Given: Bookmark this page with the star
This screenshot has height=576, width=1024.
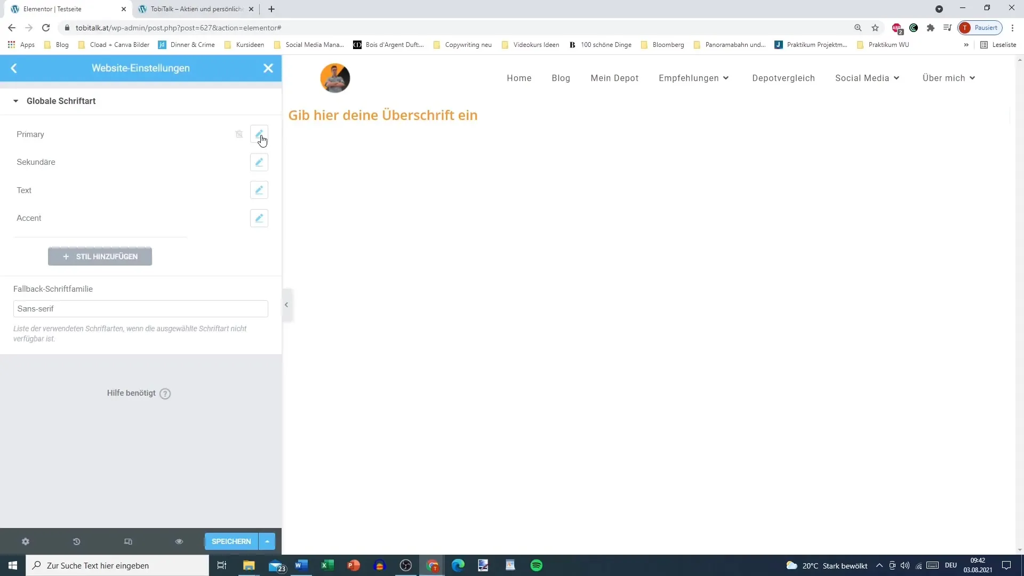Looking at the screenshot, I should 875,28.
